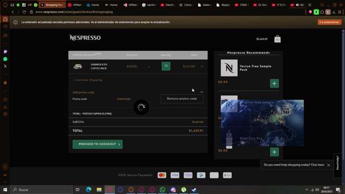The image size is (345, 194).
Task: Open the pink shield extension icon
Action: pyautogui.click(x=310, y=12)
